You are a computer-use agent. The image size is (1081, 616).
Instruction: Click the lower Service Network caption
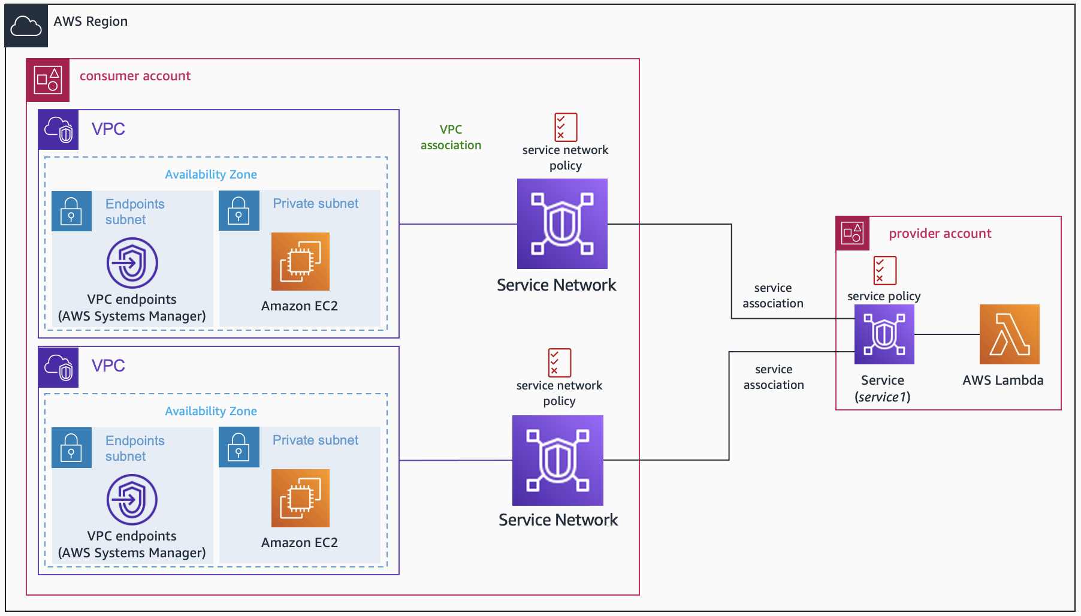click(x=558, y=520)
